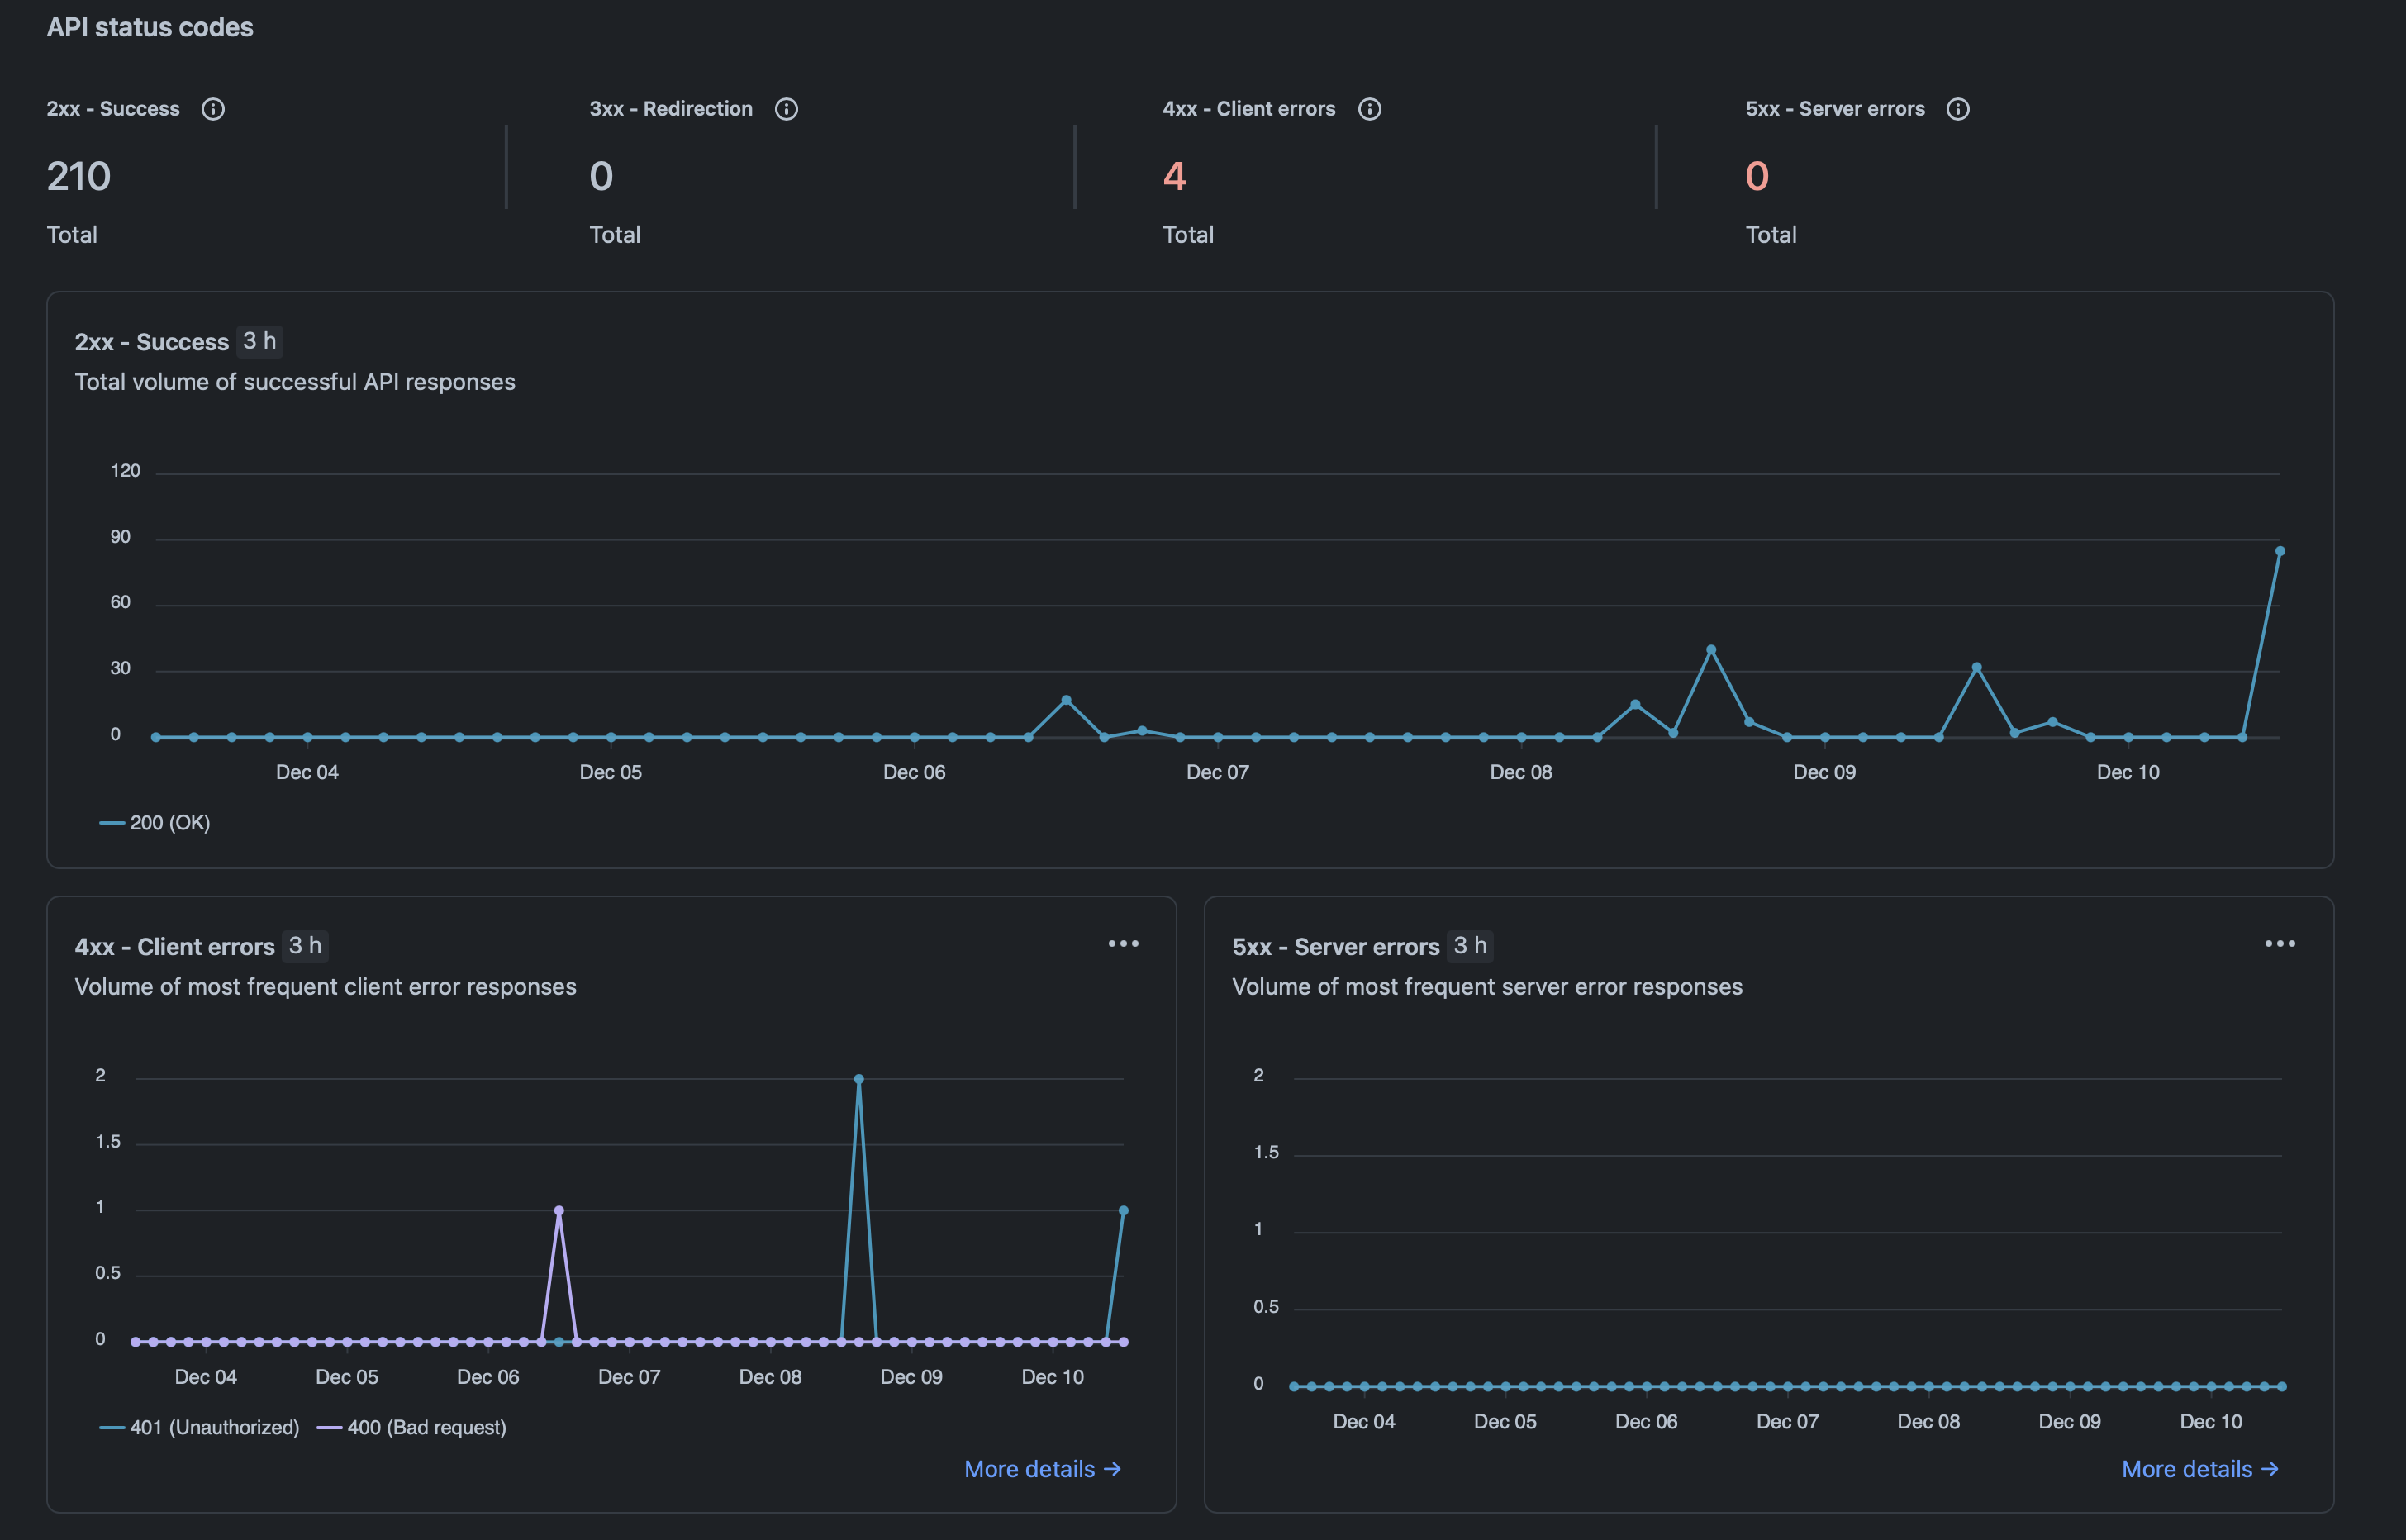Click the 4 total client errors count
The image size is (2406, 1540).
point(1174,177)
